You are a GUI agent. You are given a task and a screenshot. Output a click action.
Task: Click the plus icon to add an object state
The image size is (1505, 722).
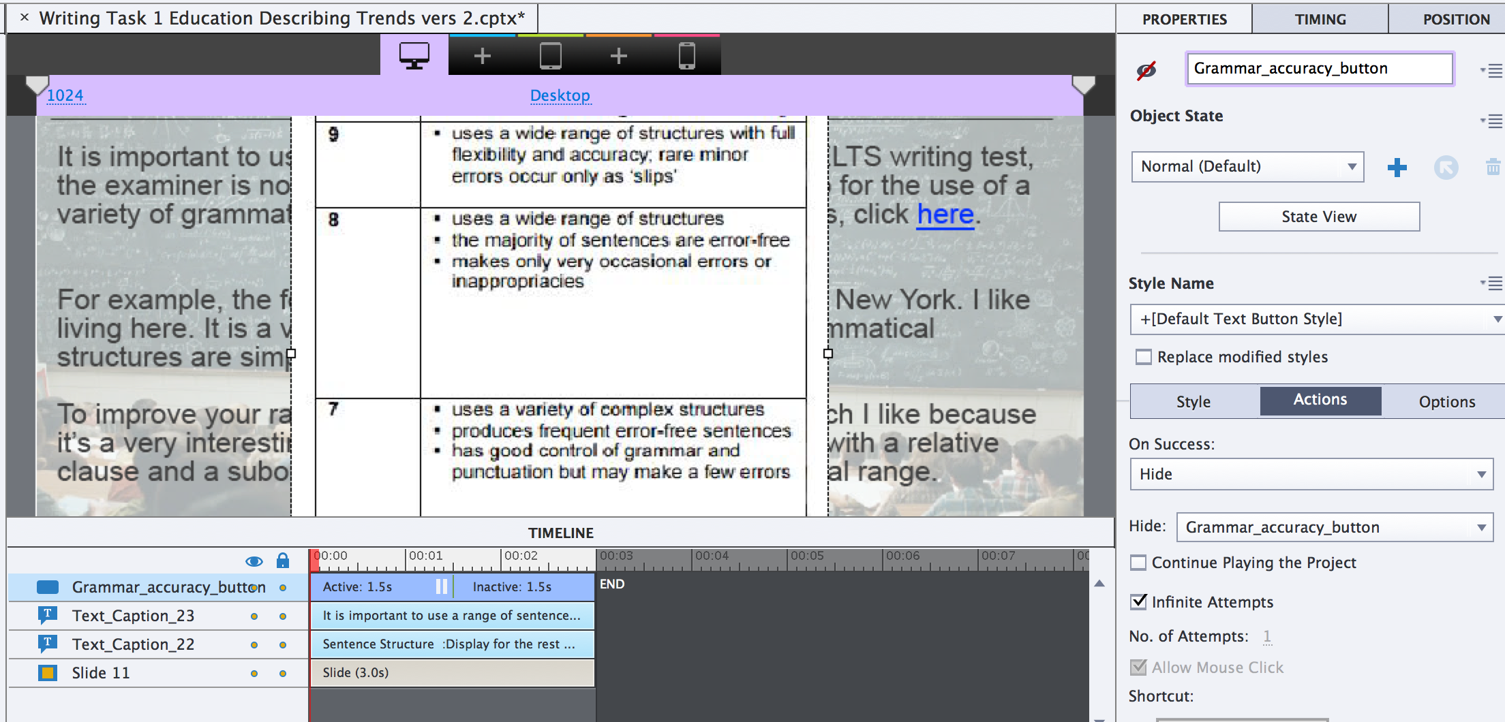pyautogui.click(x=1397, y=167)
